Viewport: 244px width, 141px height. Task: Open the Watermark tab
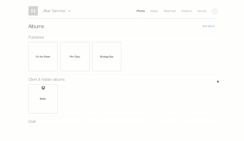tap(170, 11)
